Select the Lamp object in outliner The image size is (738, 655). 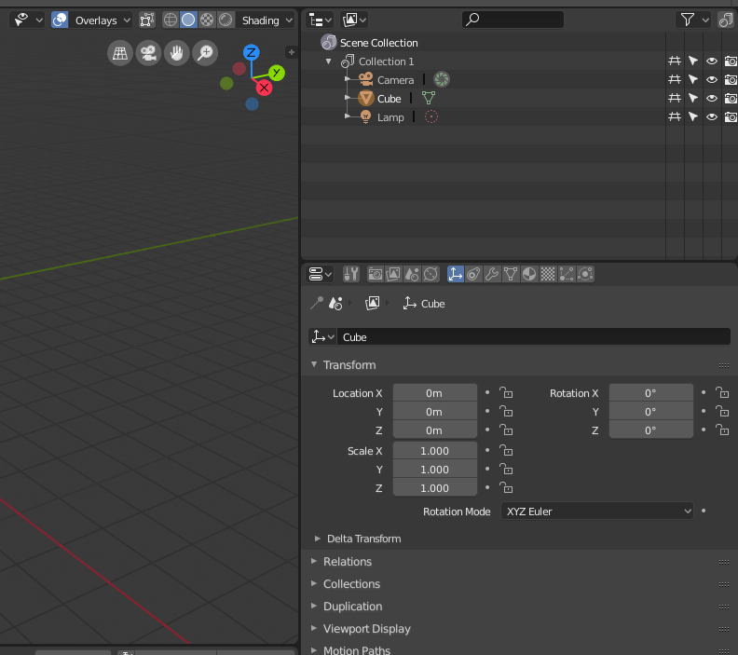(390, 117)
